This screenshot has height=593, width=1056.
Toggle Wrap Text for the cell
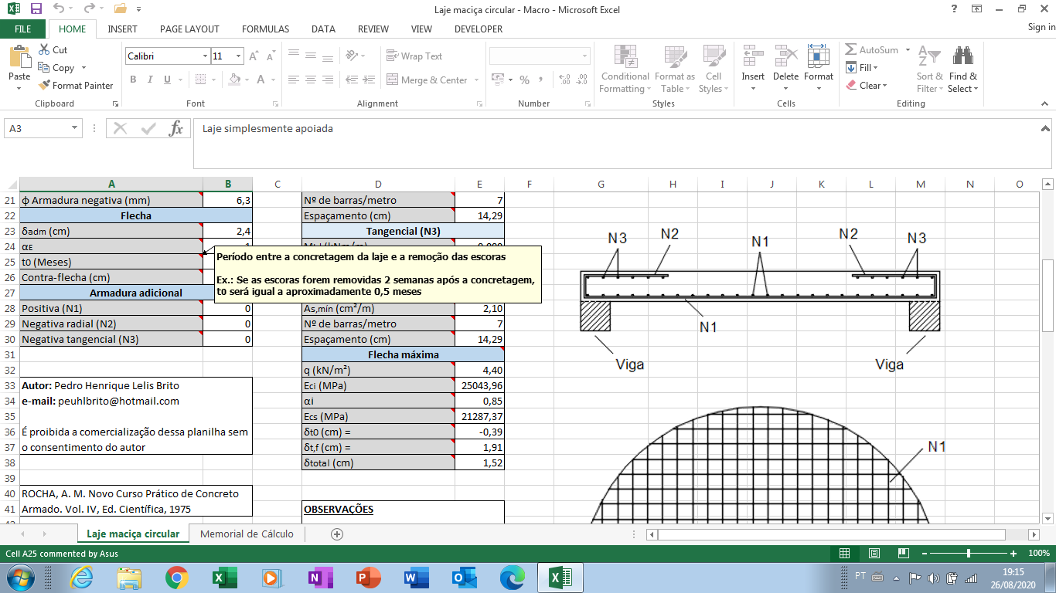click(x=414, y=56)
